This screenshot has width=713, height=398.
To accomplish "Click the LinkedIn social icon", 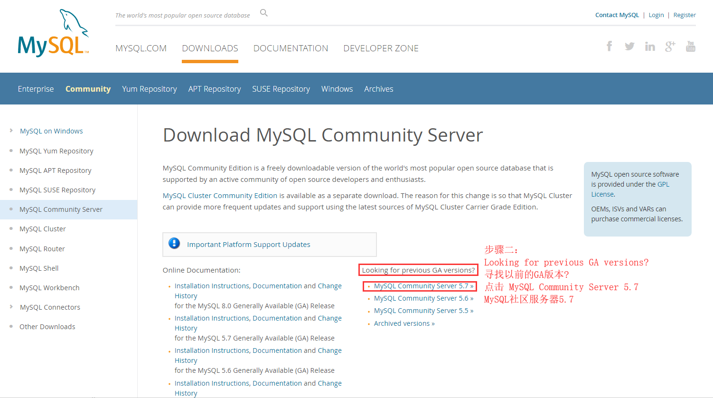I will (x=650, y=46).
